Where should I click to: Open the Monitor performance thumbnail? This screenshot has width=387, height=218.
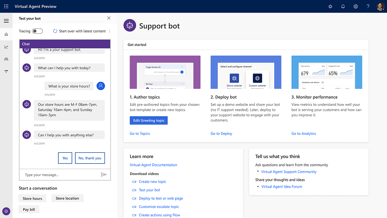pos(327,72)
